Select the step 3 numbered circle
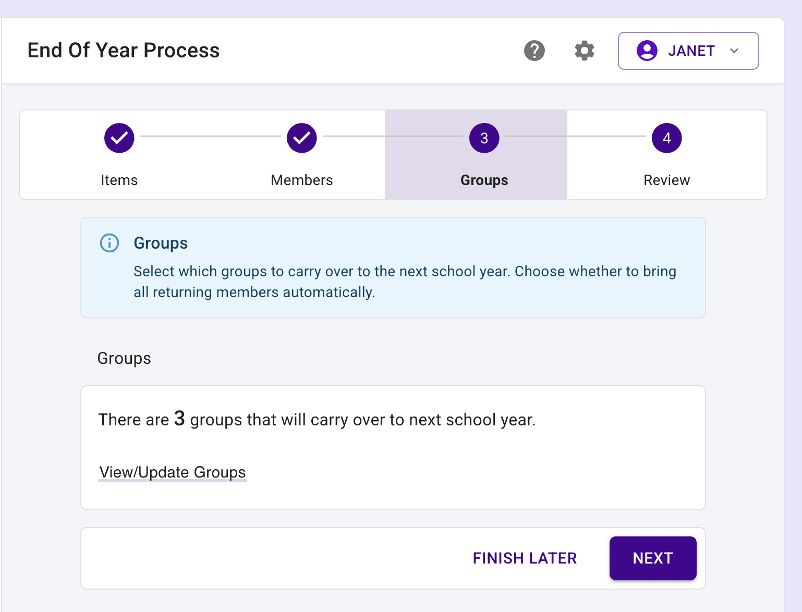Image resolution: width=802 pixels, height=612 pixels. (484, 138)
